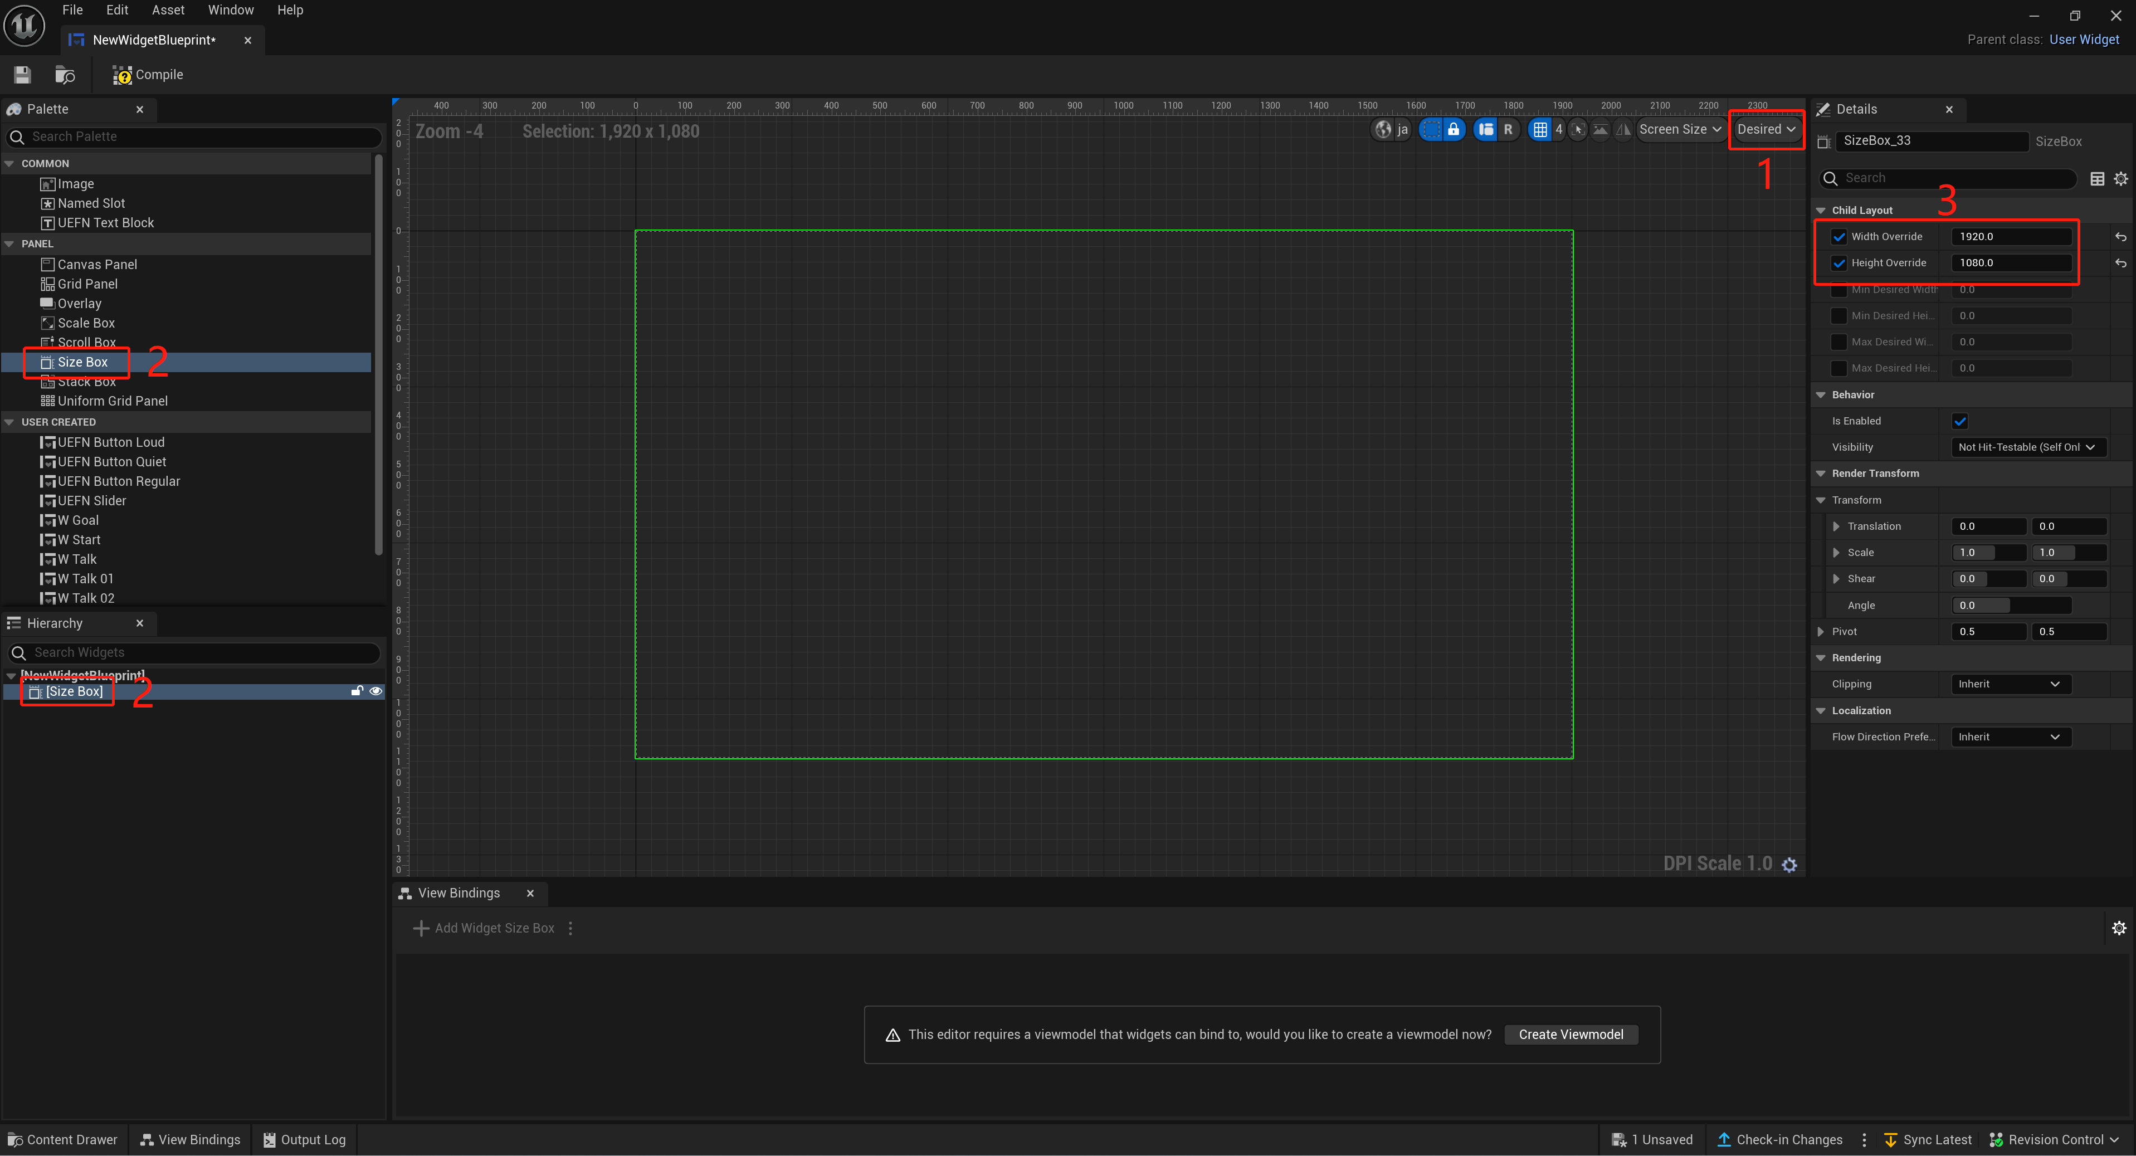The image size is (2136, 1156).
Task: Click the Compile button
Action: pos(148,75)
